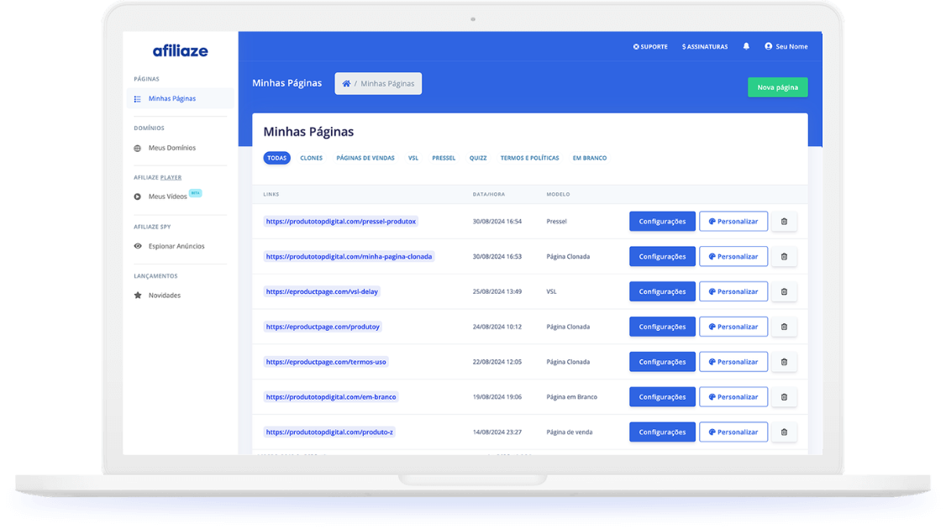Open the eproductpage.com/vsl-delay link

pyautogui.click(x=322, y=291)
